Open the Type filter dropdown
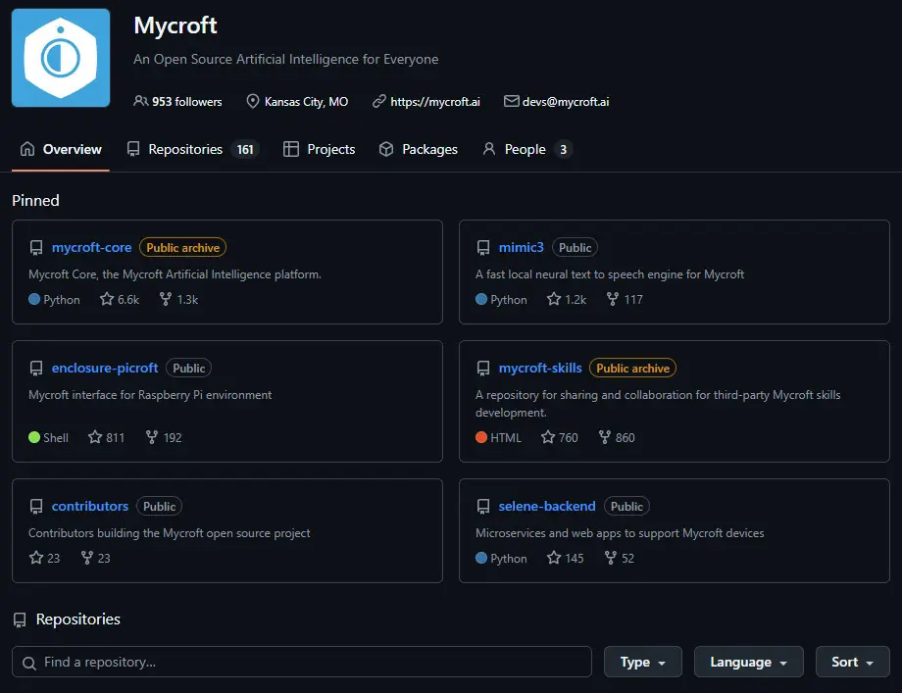The height and width of the screenshot is (693, 902). tap(643, 662)
